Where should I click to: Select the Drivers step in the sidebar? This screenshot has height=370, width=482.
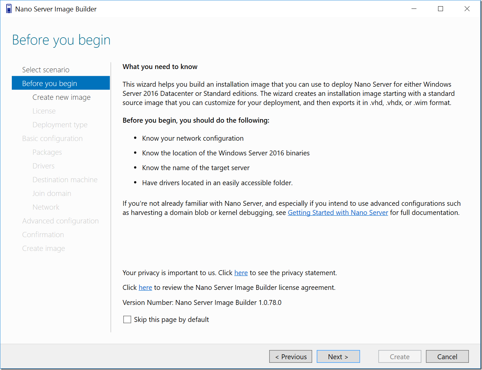tap(44, 166)
